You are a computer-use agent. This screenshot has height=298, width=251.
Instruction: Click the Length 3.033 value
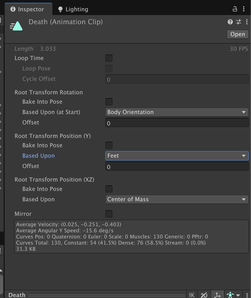point(48,49)
